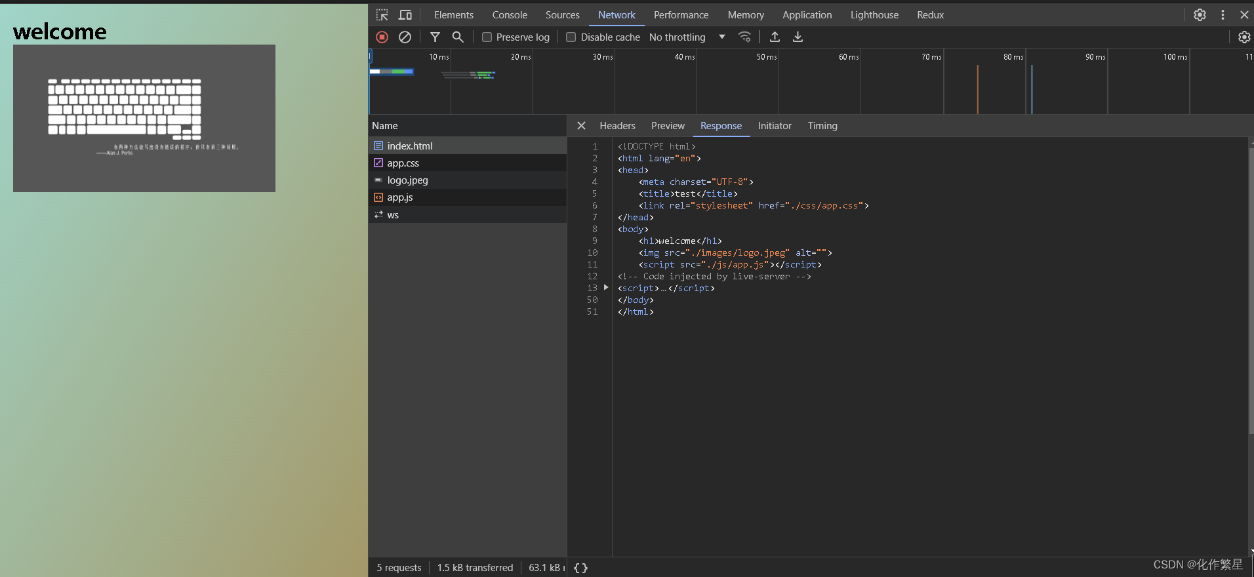This screenshot has width=1254, height=577.
Task: Open the Lighthouse tab
Action: [874, 14]
